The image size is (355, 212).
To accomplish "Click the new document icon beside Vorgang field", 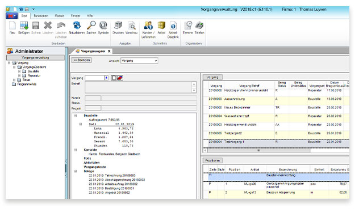I will click(x=114, y=78).
